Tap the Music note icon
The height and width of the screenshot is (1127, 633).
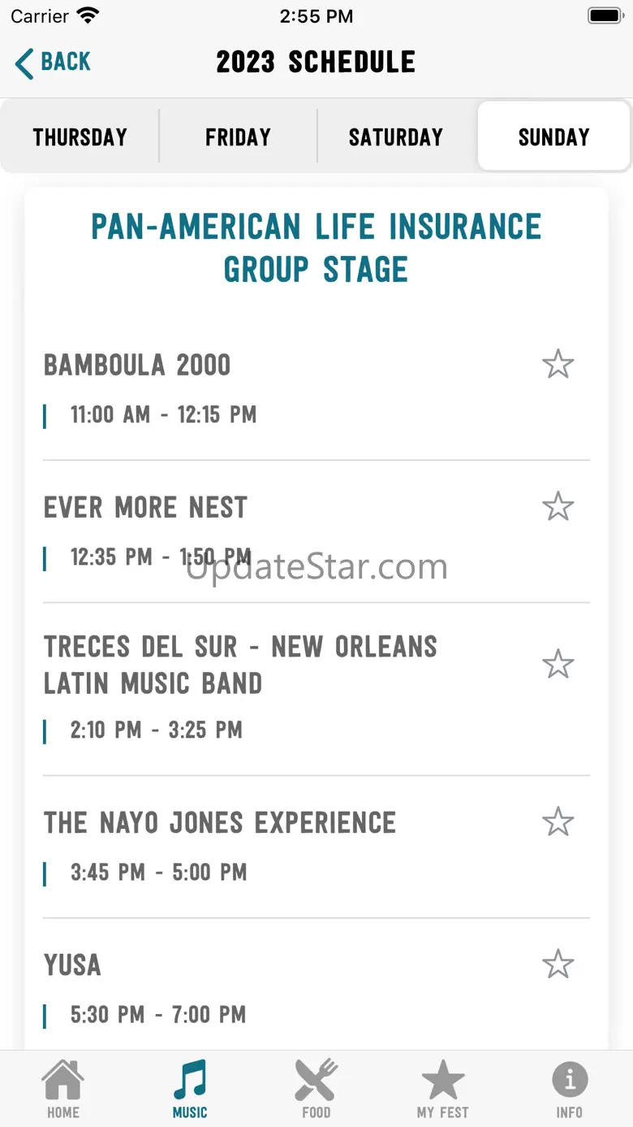pyautogui.click(x=190, y=1081)
